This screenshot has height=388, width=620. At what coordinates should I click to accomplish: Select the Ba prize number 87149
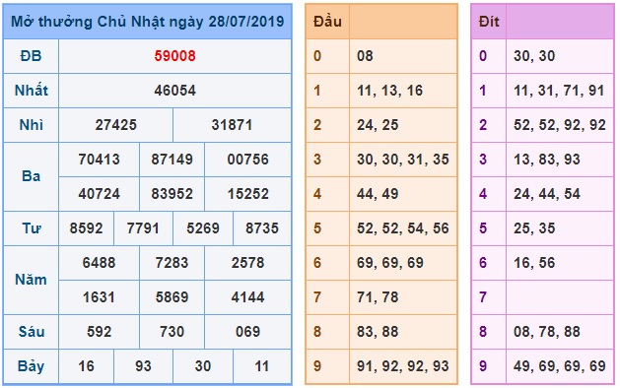[x=172, y=160]
